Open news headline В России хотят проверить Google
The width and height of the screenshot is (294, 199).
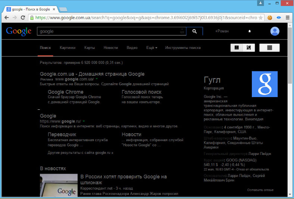click(123, 180)
